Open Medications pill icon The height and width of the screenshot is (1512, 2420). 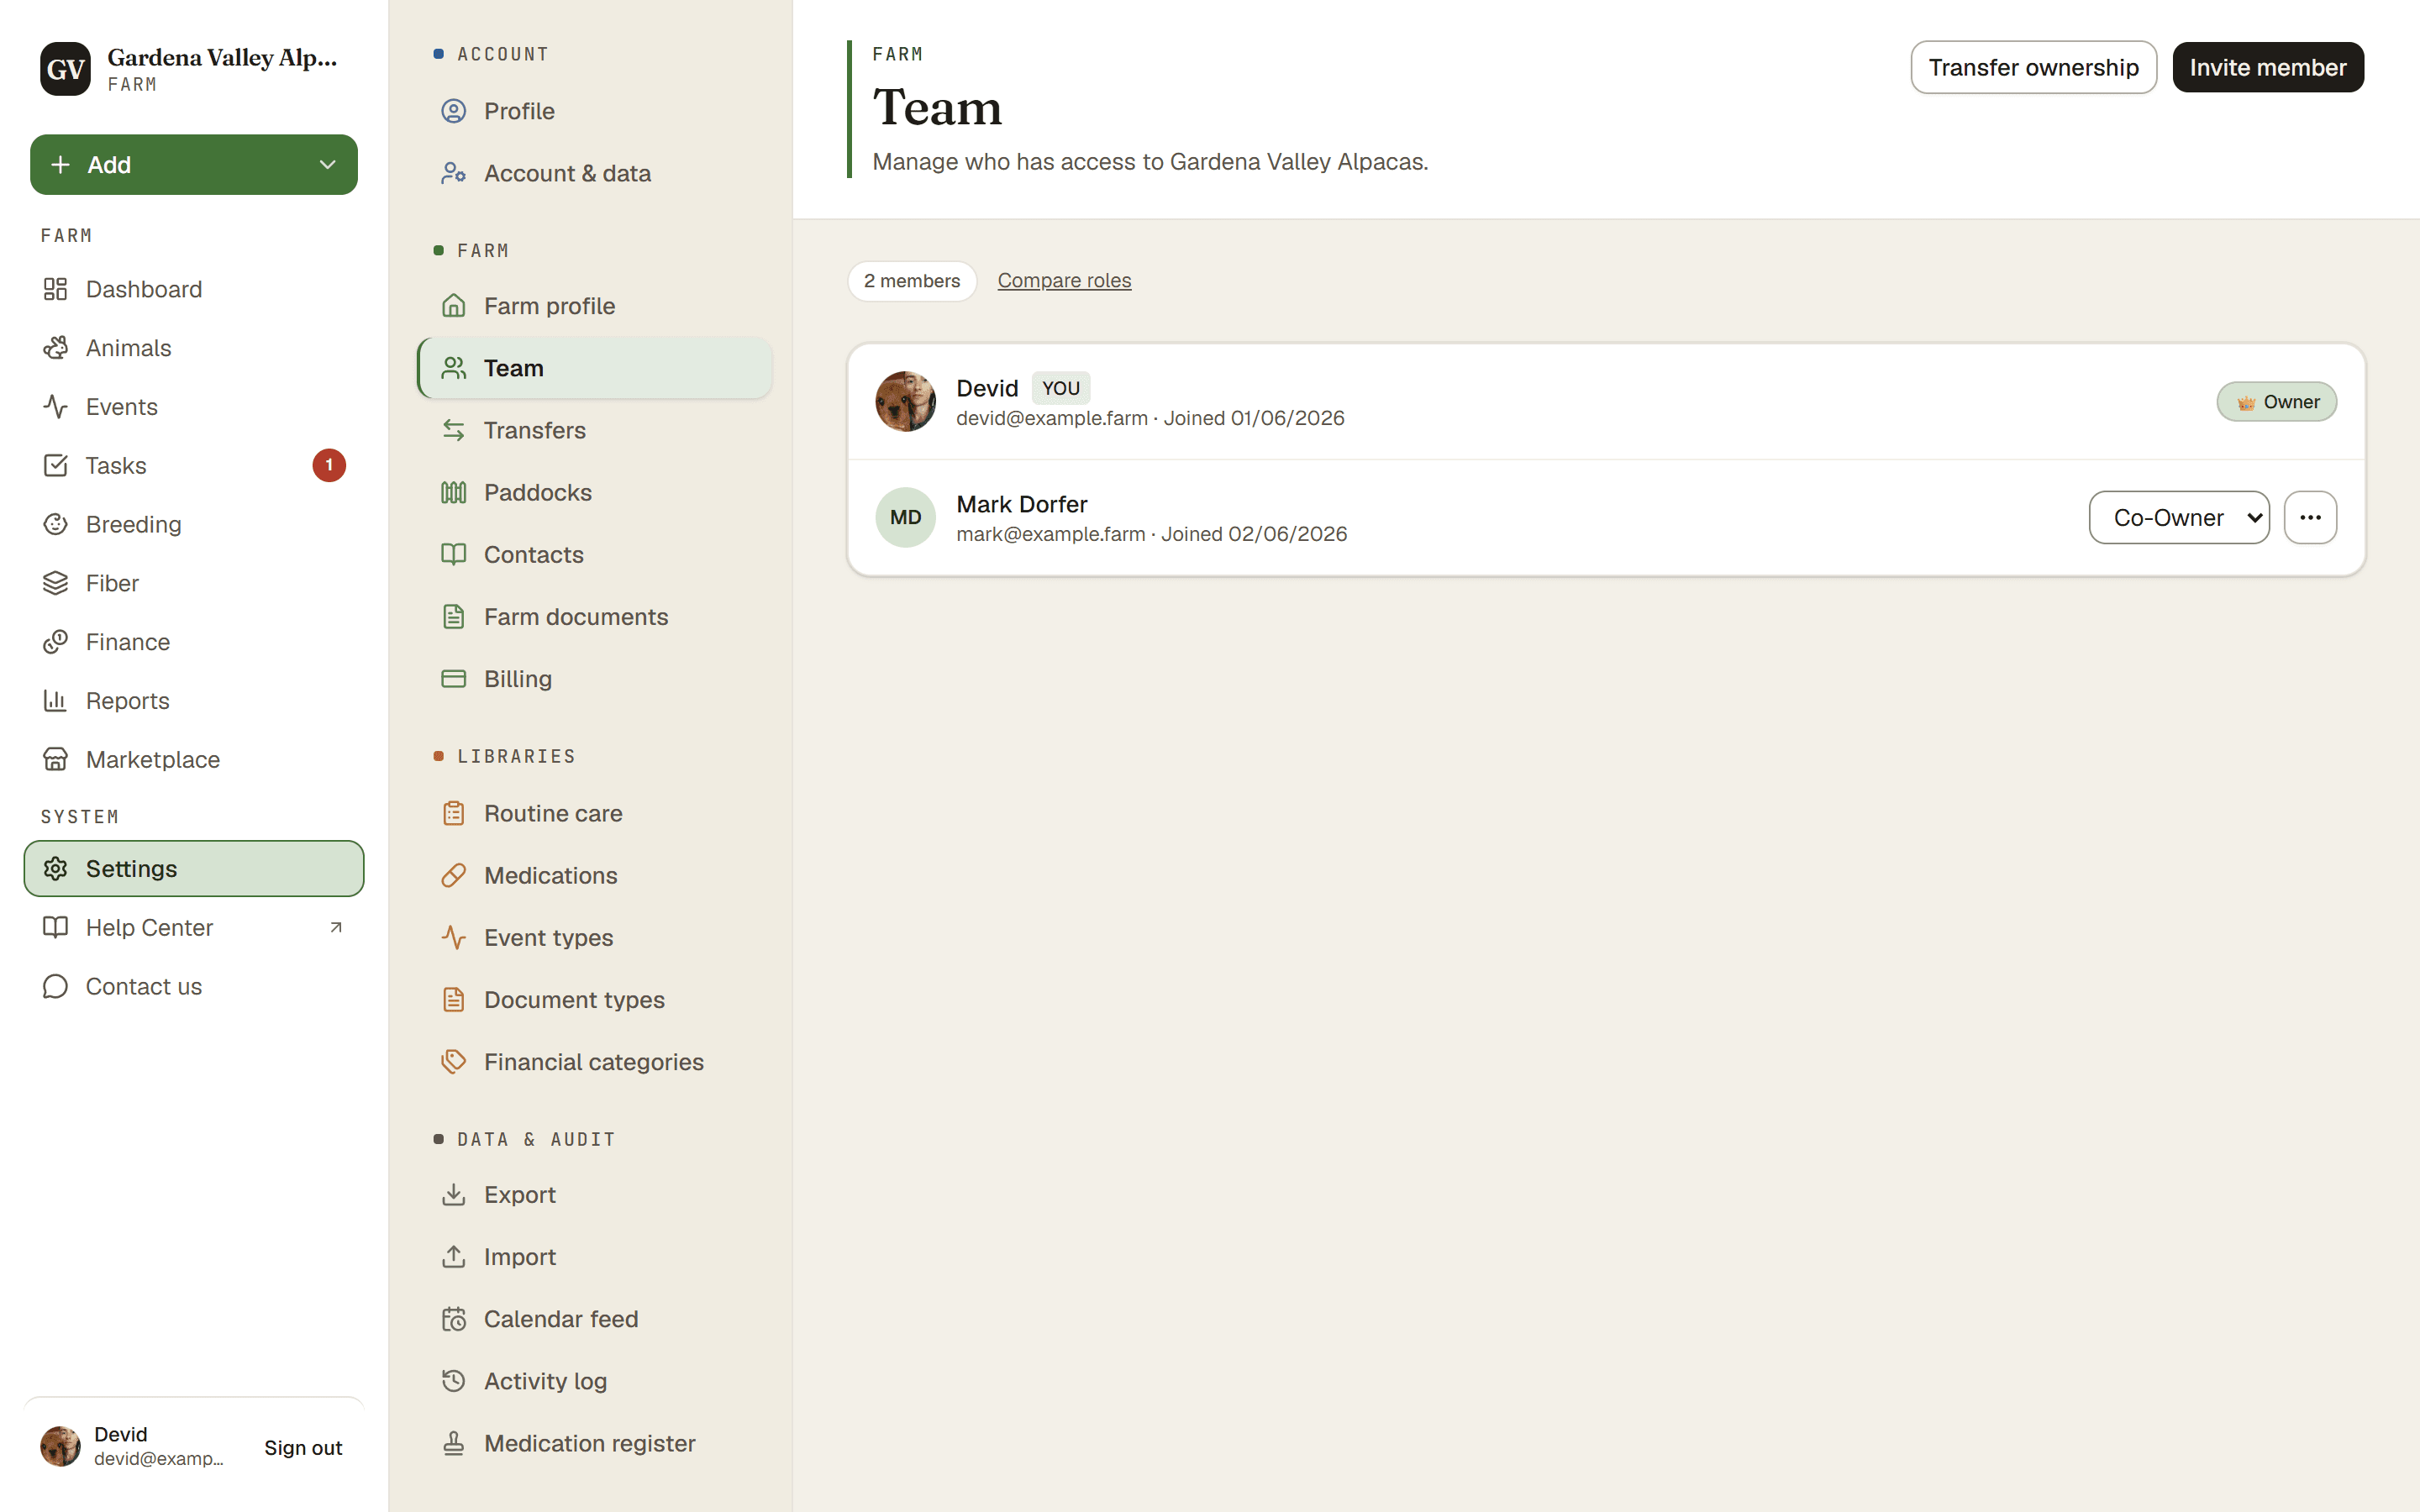point(454,875)
